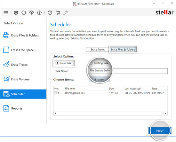The height and width of the screenshot is (142, 176).
Task: Click the Scheduler calendar icon
Action: click(6, 94)
